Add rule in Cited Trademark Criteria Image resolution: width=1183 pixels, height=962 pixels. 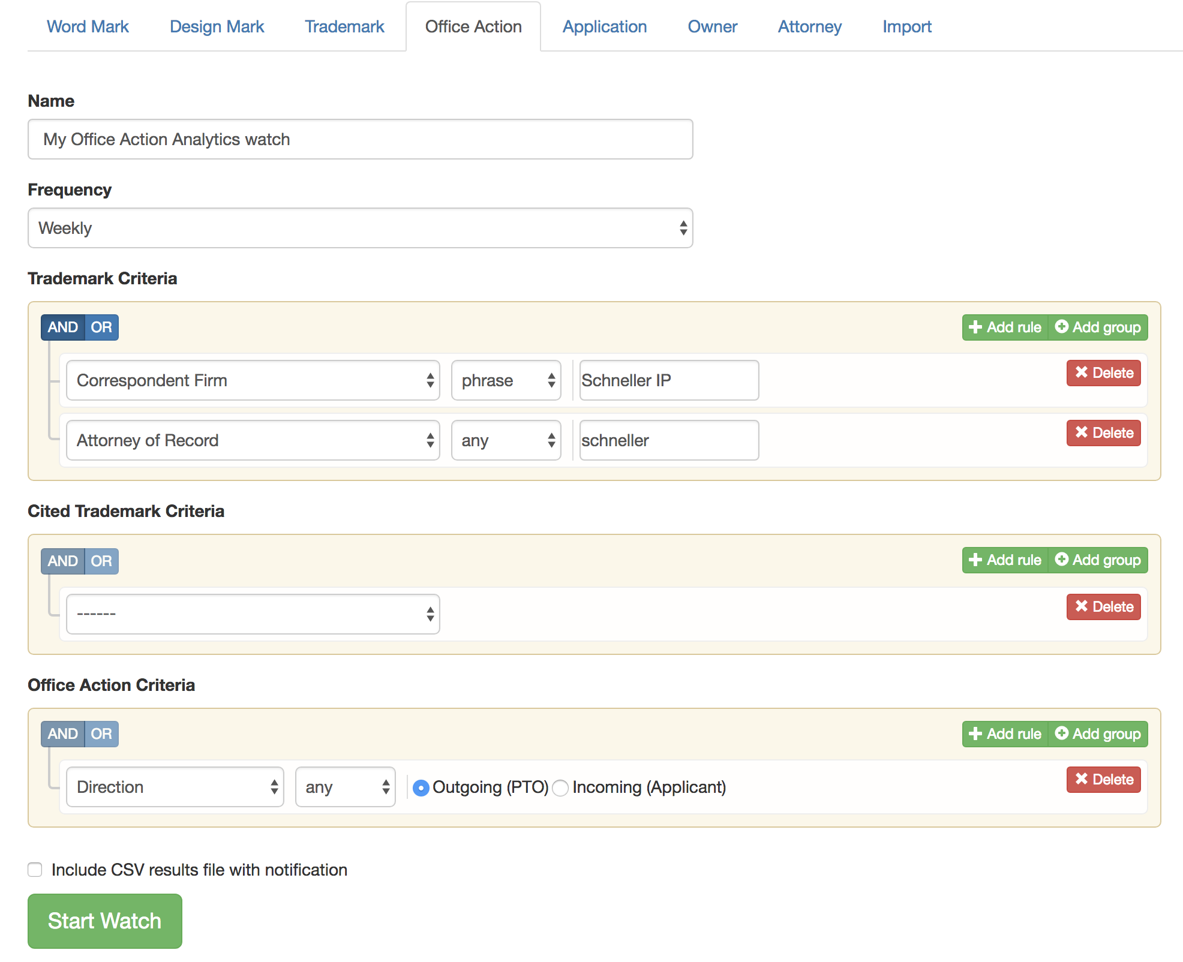(1005, 560)
